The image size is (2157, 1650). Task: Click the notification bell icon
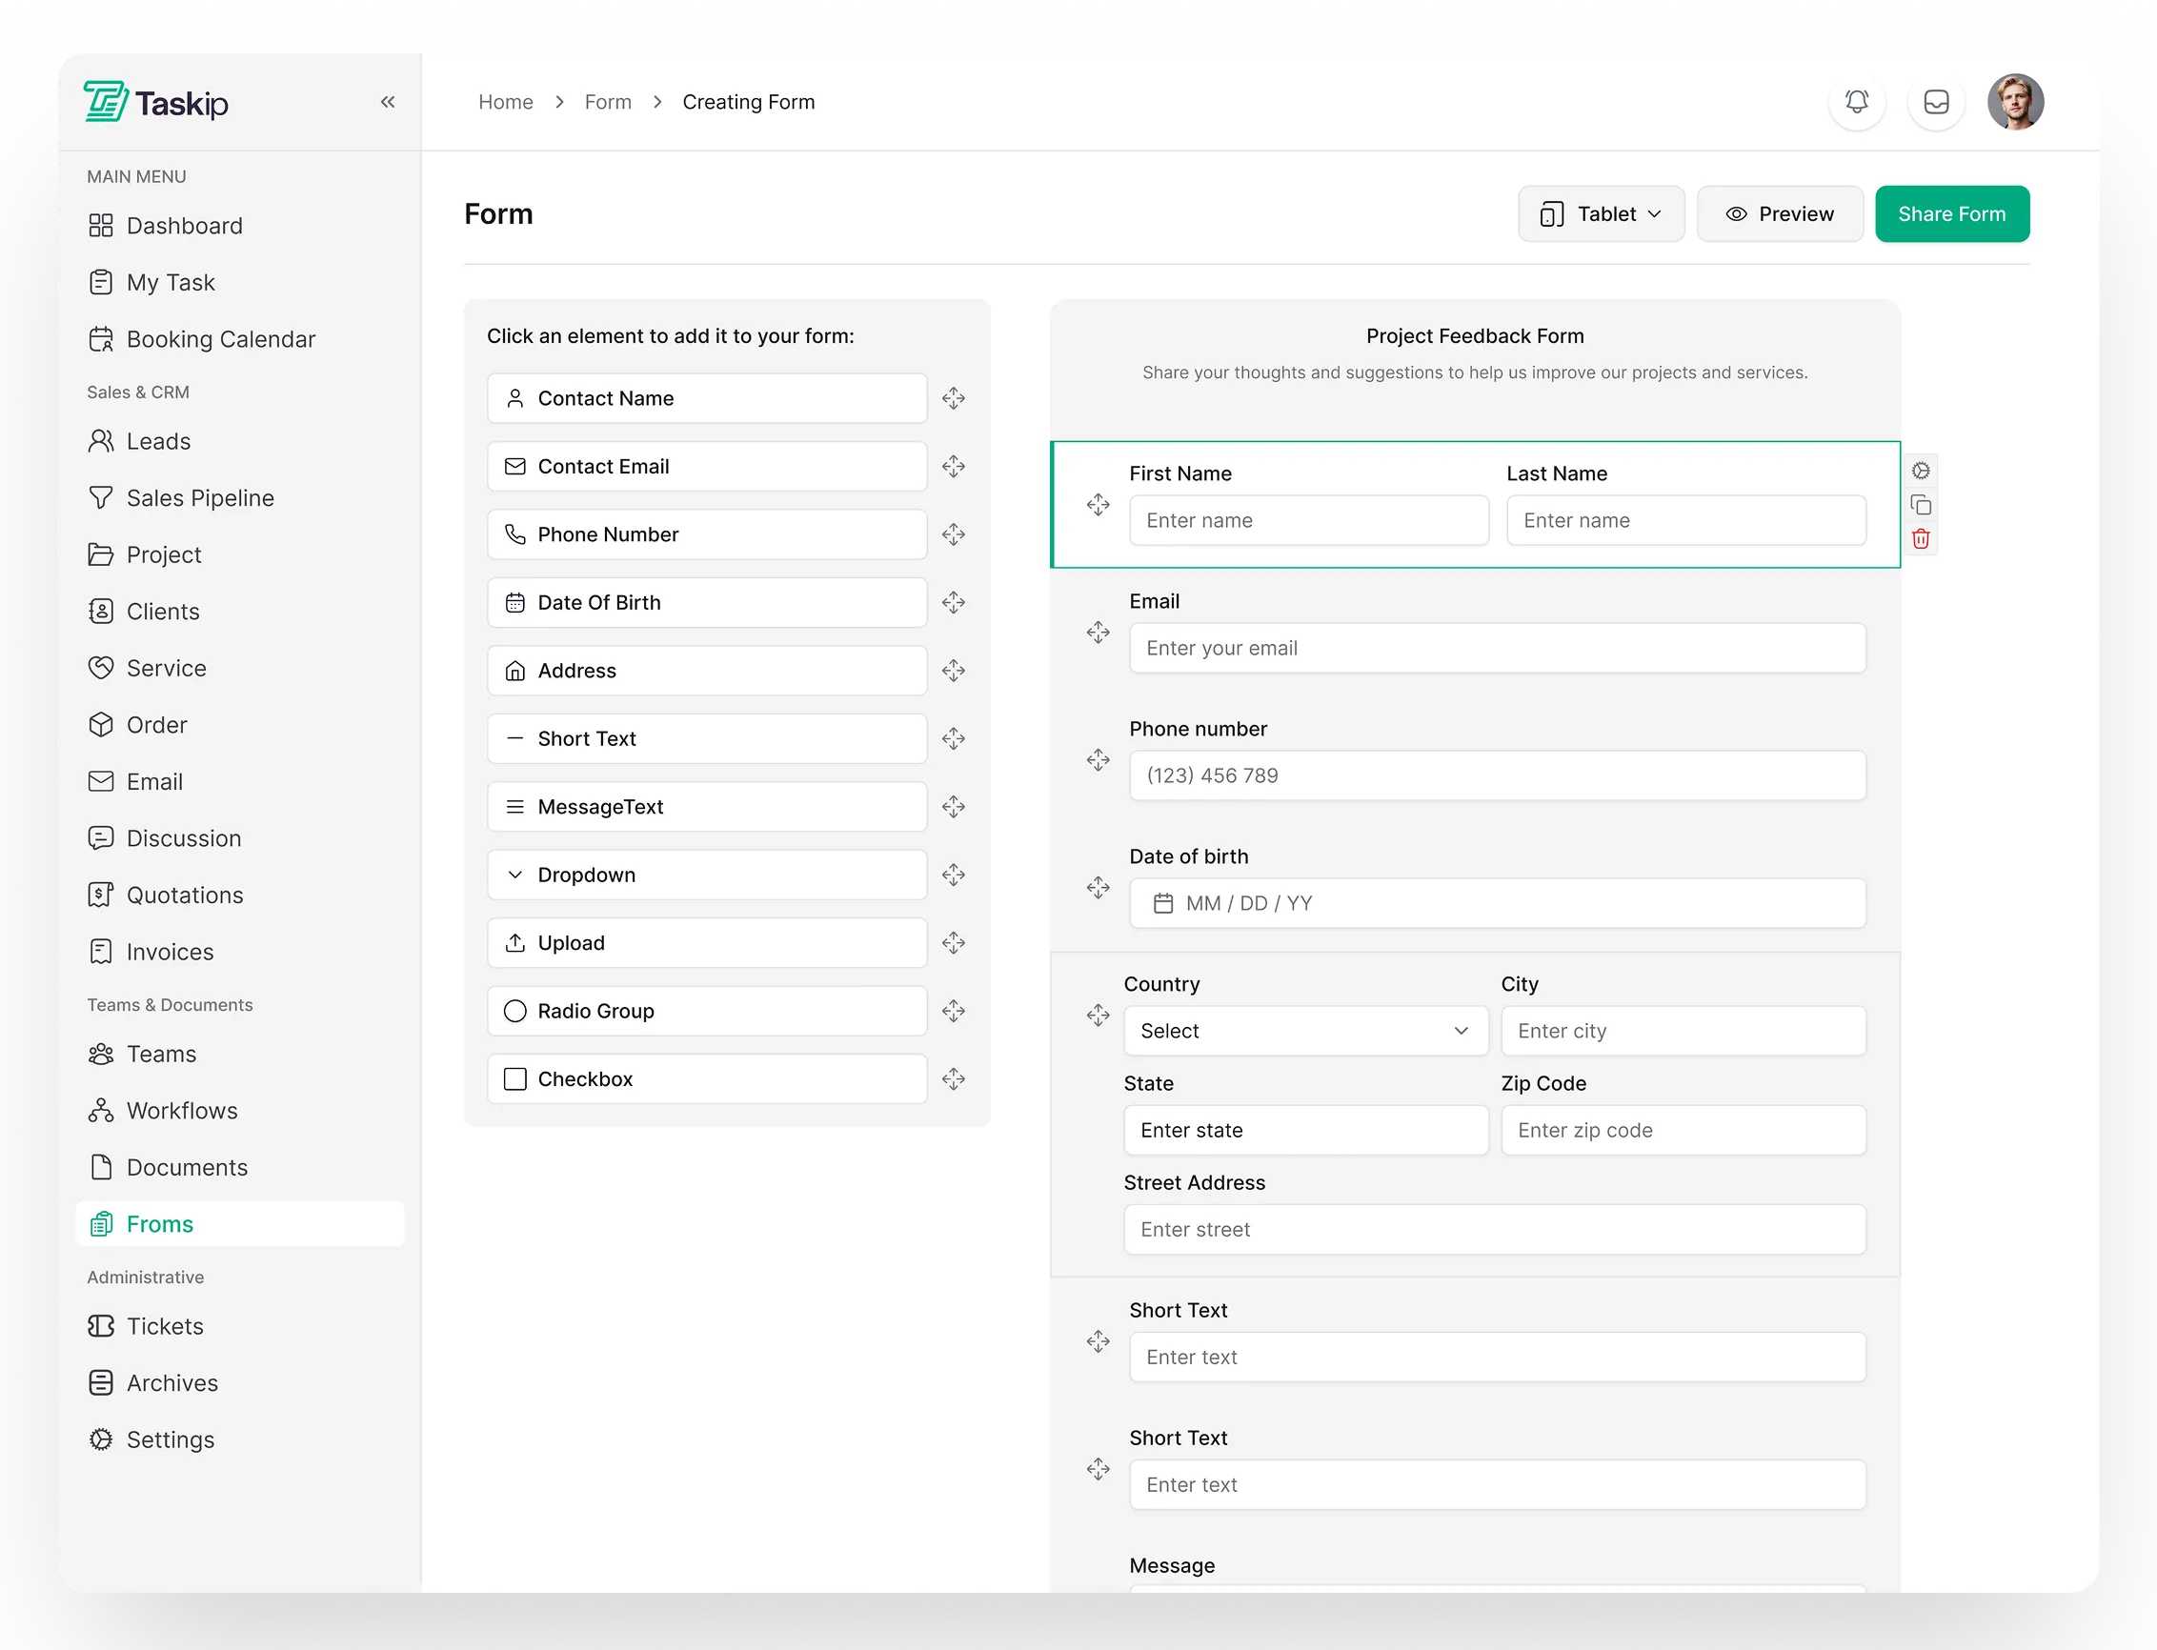pos(1855,102)
